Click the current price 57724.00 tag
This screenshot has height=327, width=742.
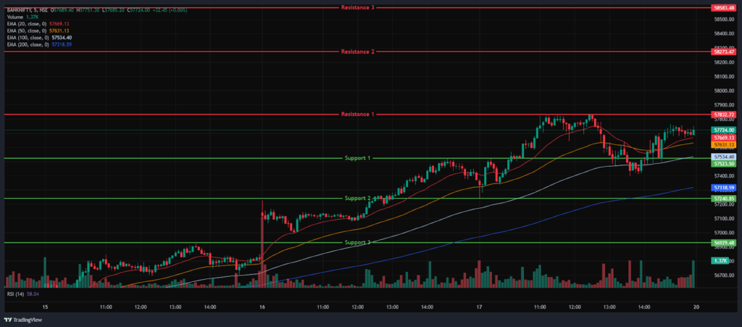click(724, 130)
